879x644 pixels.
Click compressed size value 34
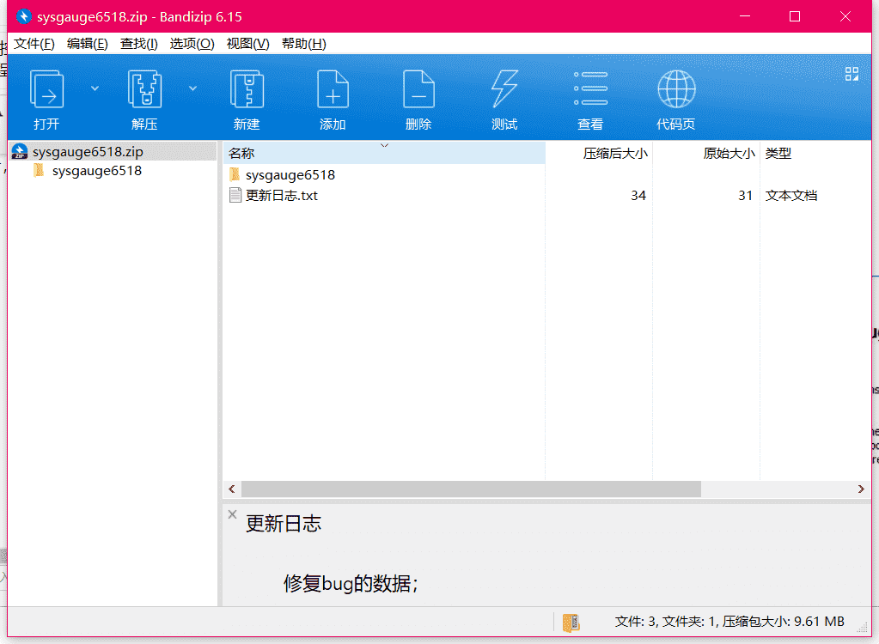pyautogui.click(x=638, y=196)
